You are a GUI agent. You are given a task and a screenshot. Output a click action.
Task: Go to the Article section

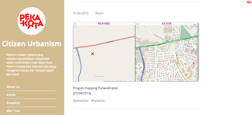[11, 95]
